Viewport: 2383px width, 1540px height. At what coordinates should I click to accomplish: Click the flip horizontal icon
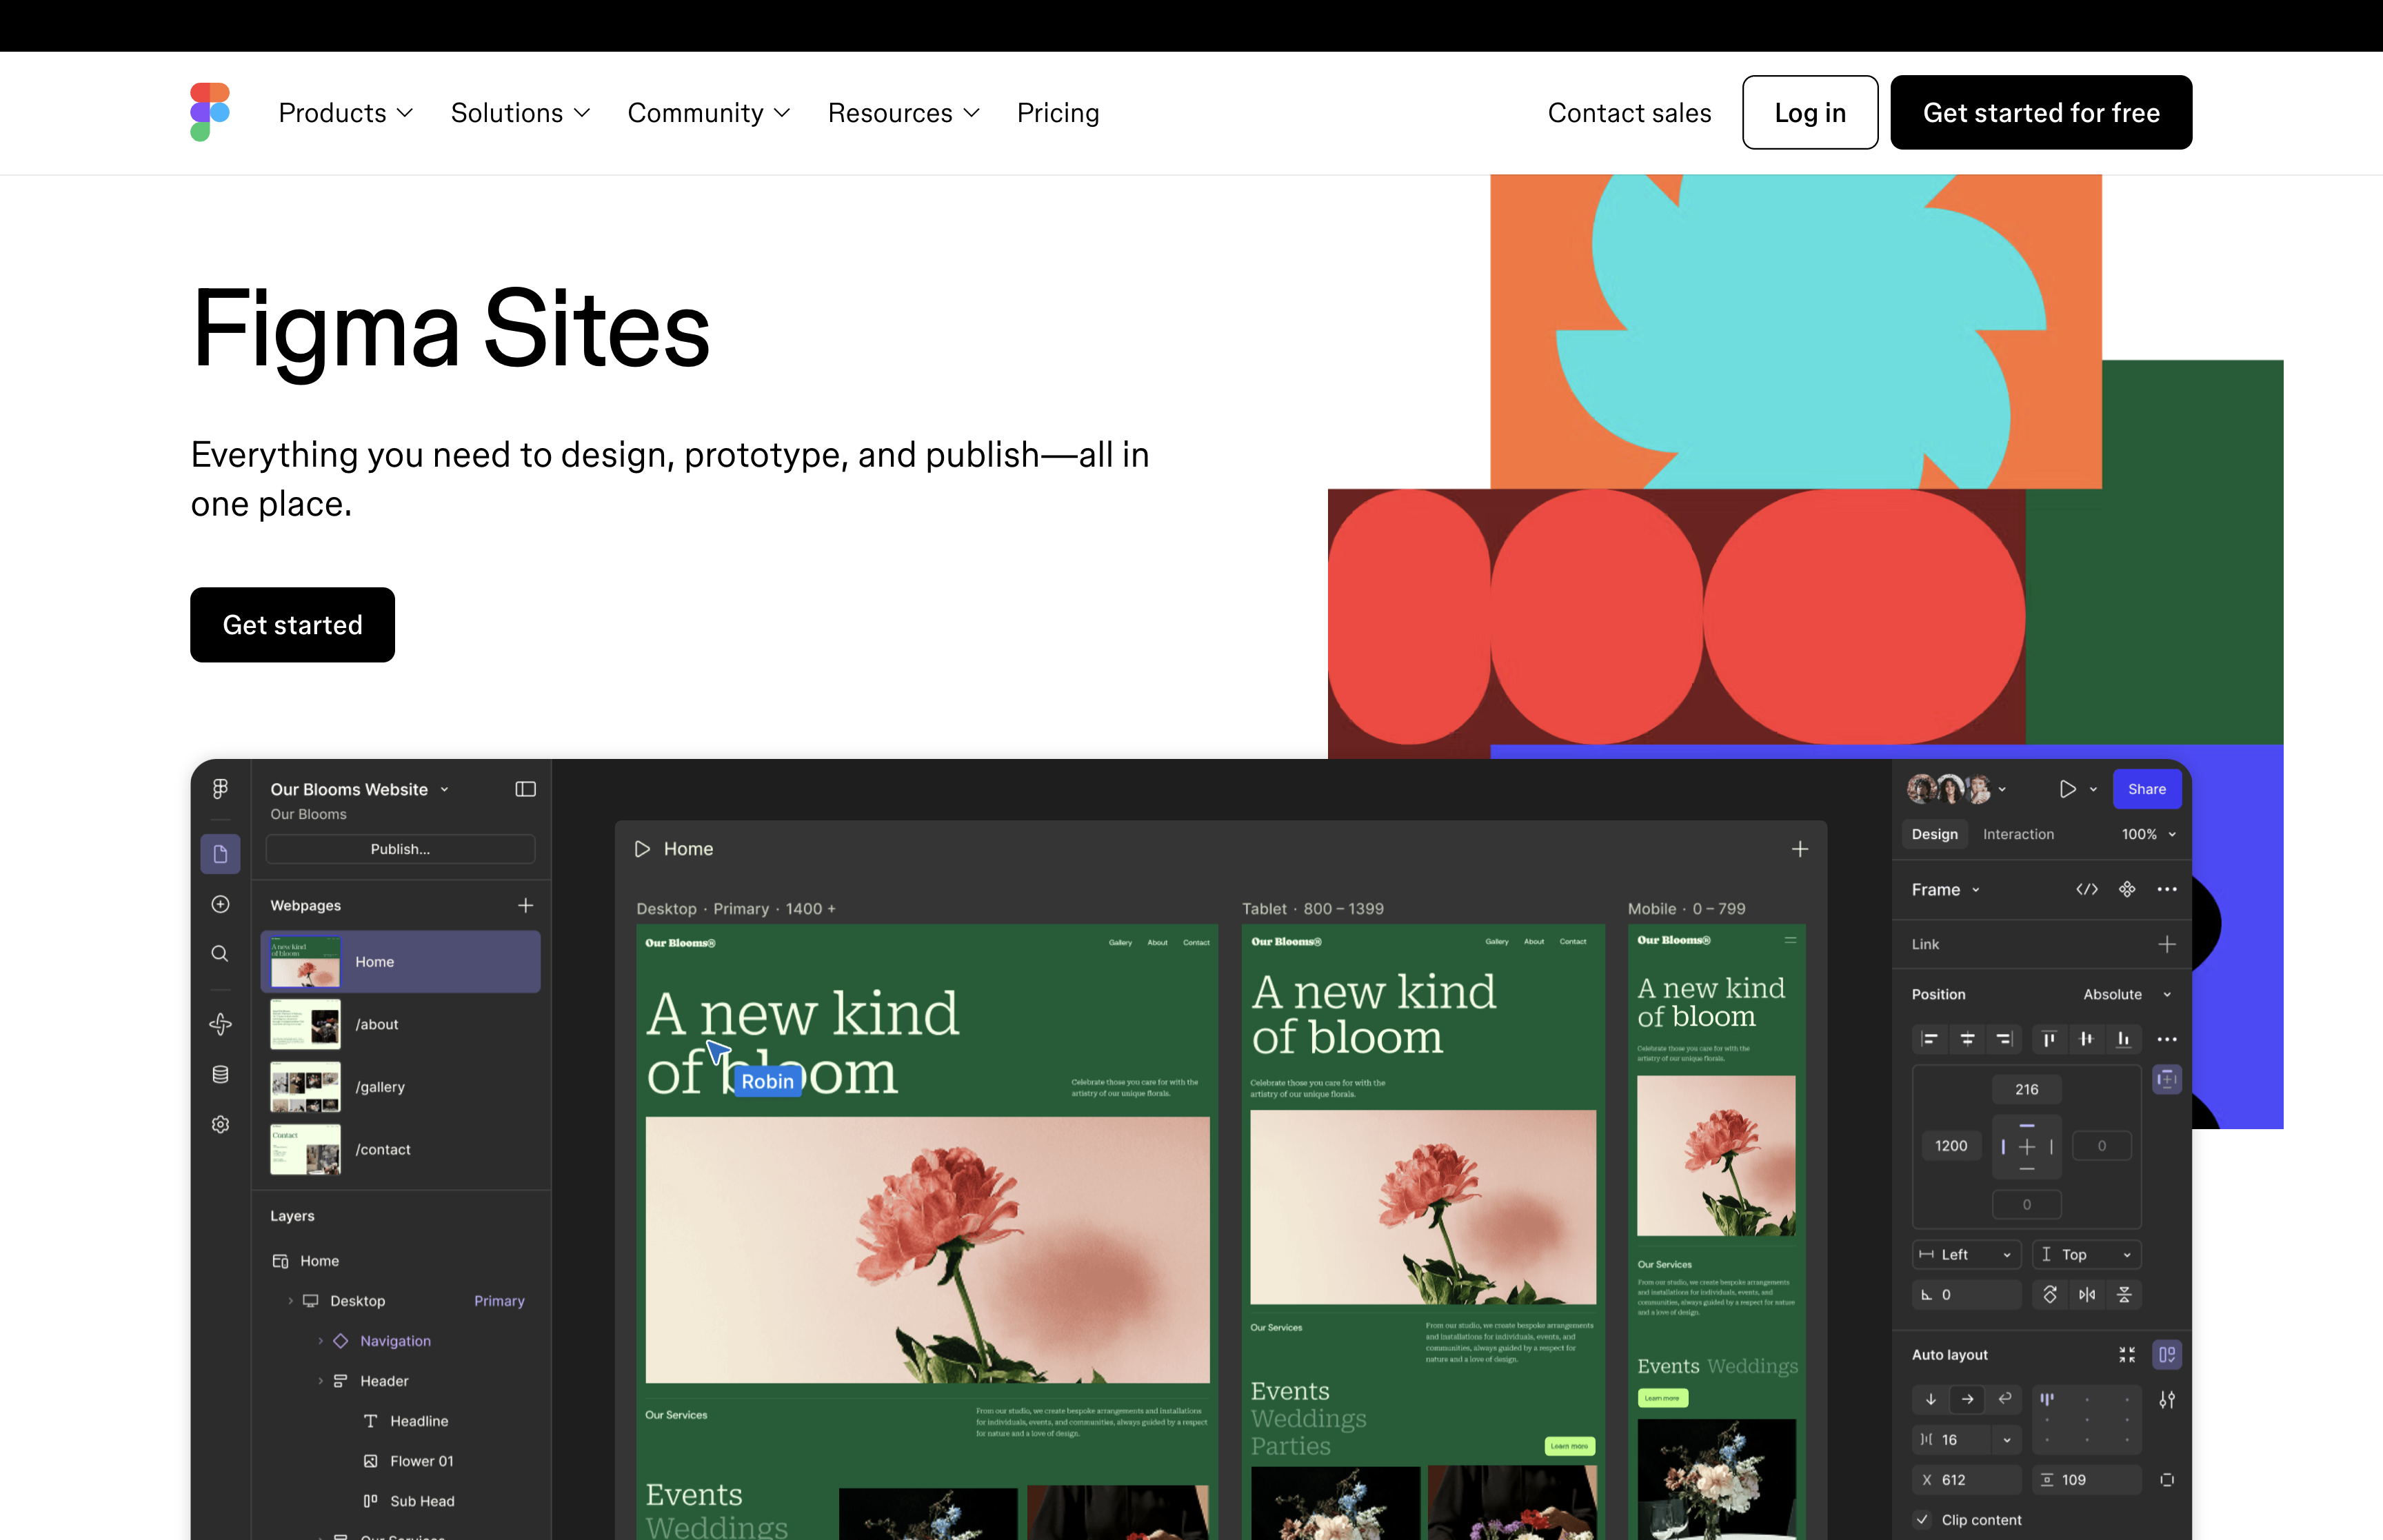tap(2087, 1294)
